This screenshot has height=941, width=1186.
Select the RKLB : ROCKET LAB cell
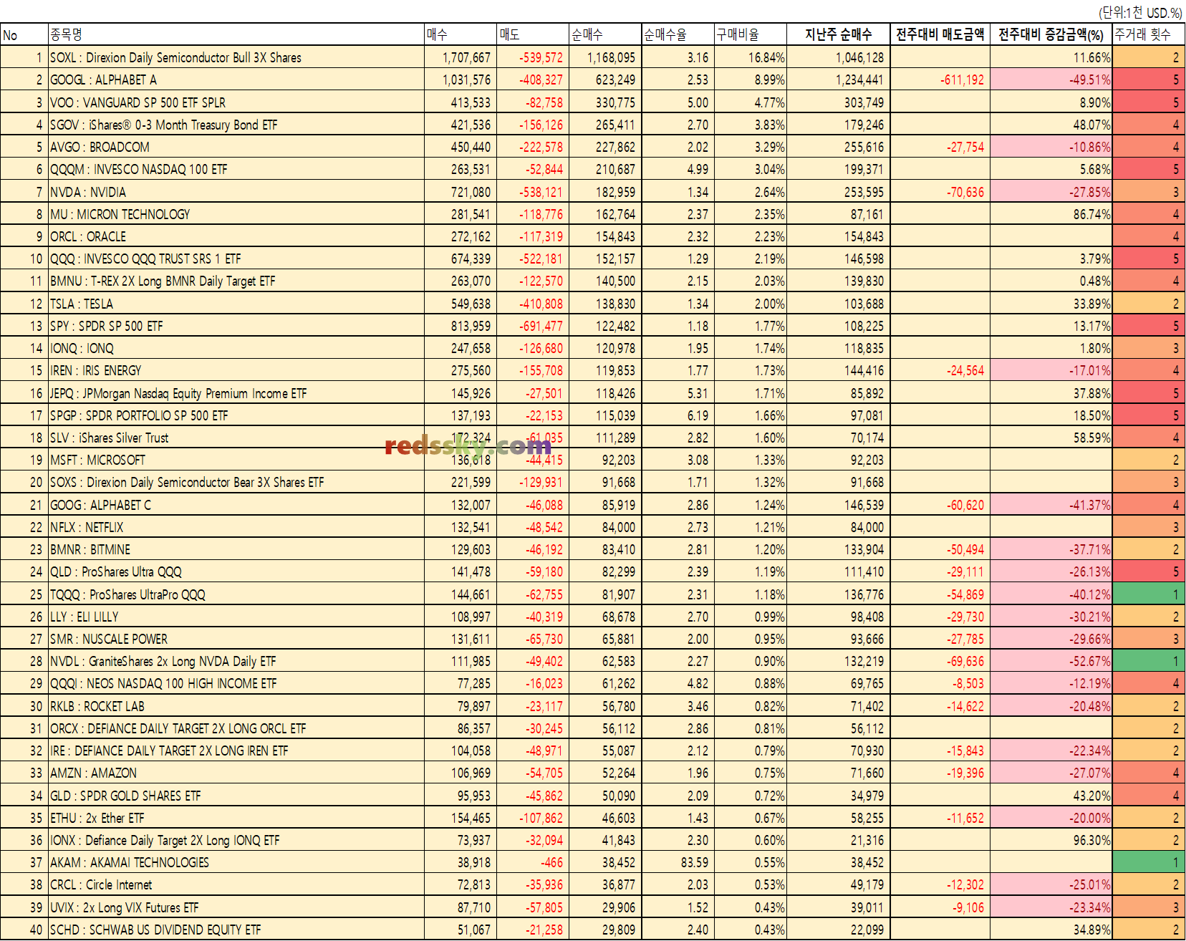pyautogui.click(x=236, y=706)
